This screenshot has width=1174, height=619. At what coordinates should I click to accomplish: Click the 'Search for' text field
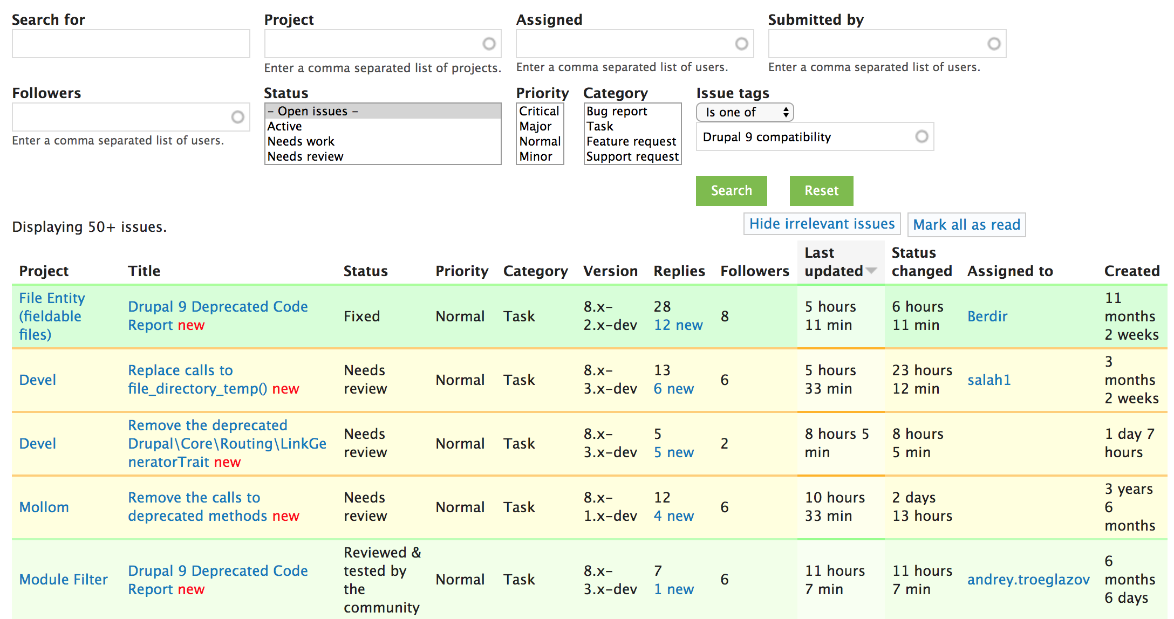[131, 43]
